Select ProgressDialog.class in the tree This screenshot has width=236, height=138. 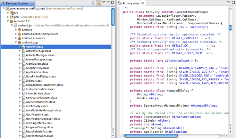pos(40,127)
